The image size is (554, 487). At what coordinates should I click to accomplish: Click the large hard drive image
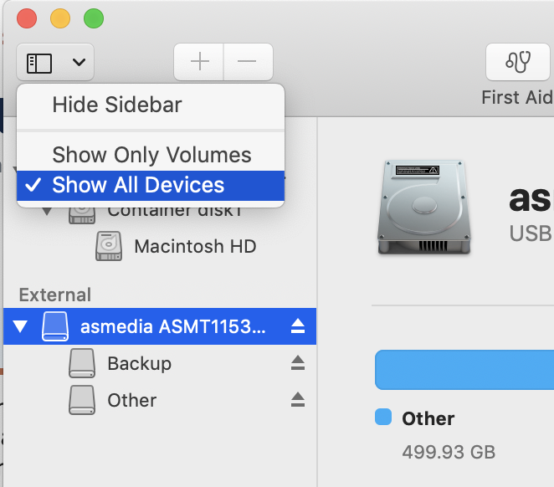coord(423,205)
